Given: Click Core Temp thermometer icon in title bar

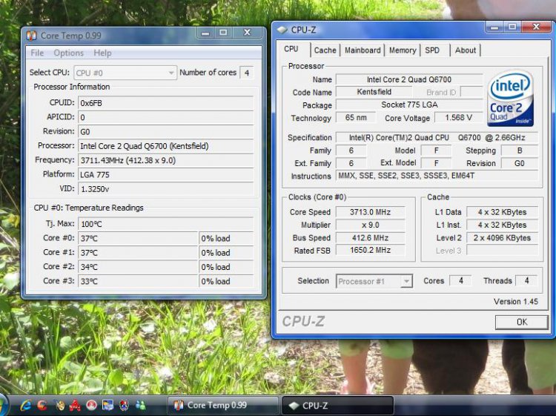Looking at the screenshot, I should tap(32, 36).
